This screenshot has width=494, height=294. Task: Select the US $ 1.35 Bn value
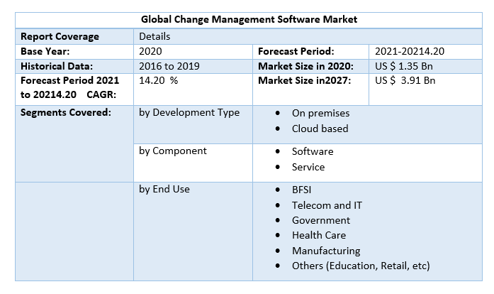[x=403, y=66]
